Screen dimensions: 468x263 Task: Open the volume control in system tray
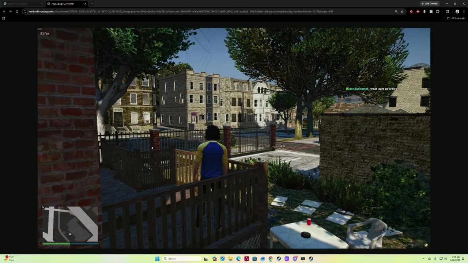pyautogui.click(x=445, y=259)
